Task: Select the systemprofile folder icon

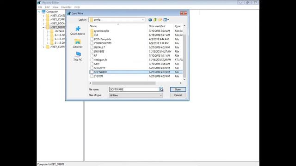Action: coord(92,31)
